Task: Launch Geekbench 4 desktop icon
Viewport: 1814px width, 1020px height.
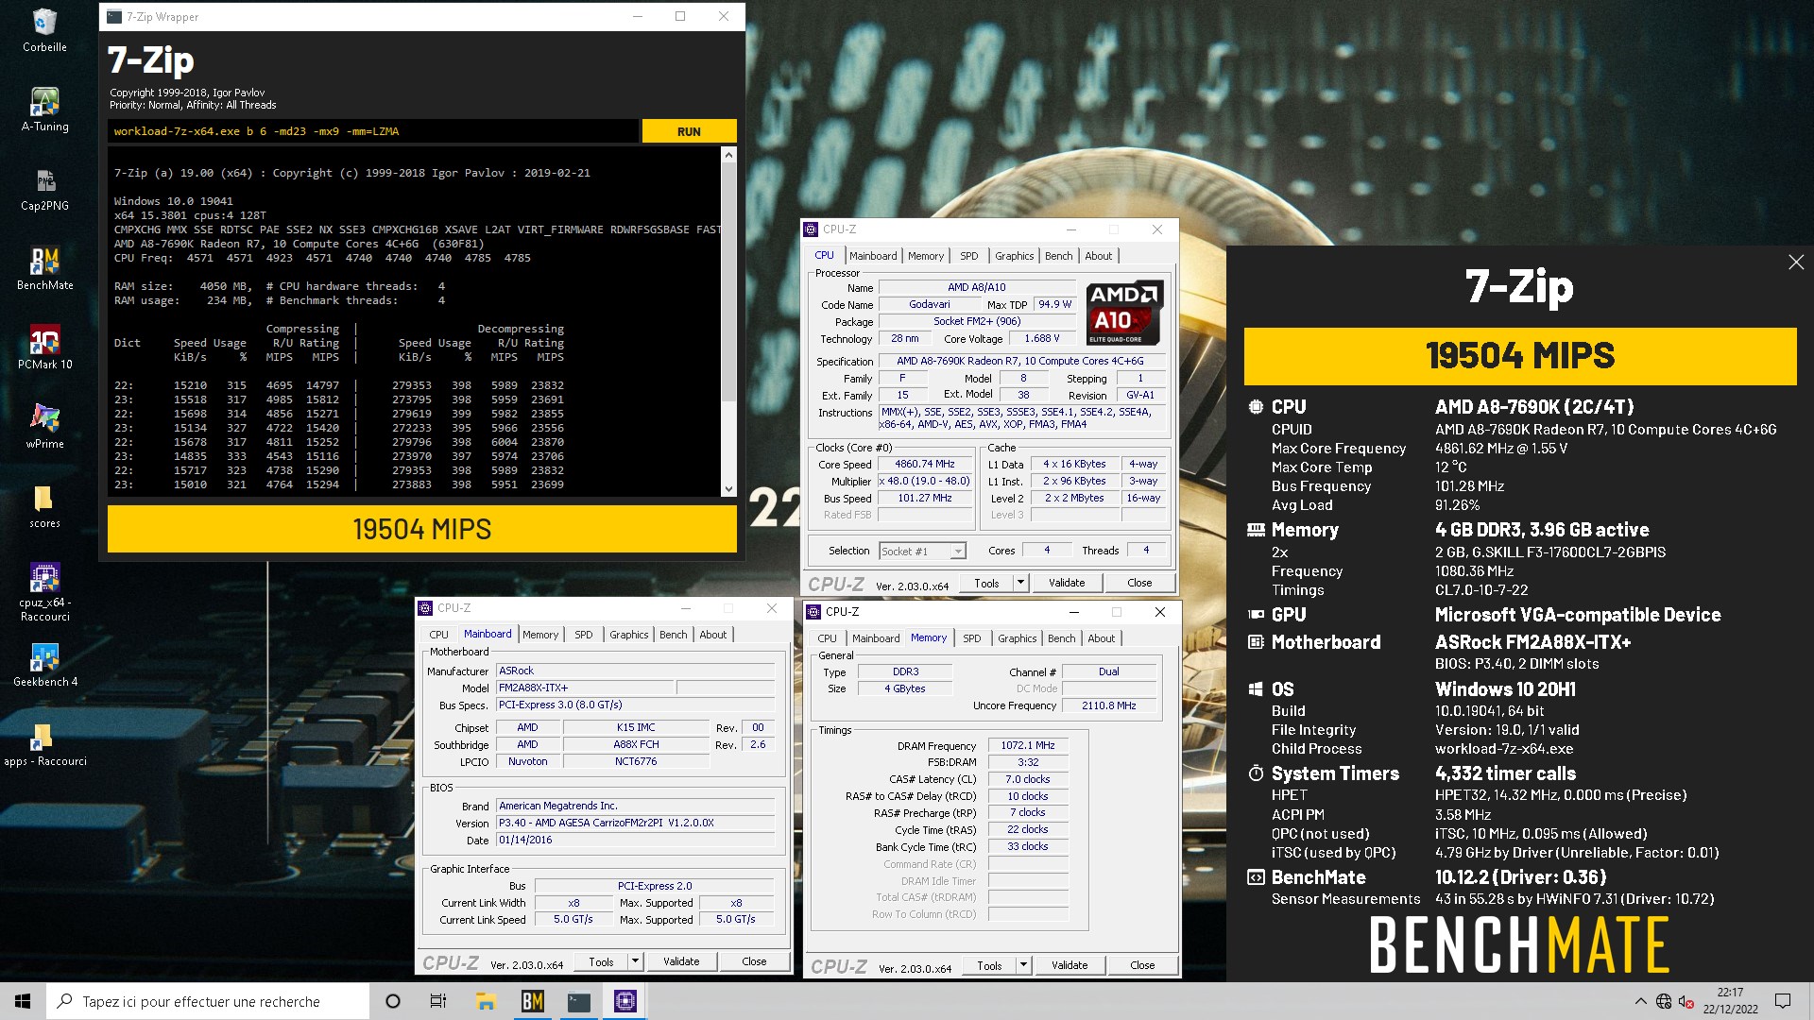Action: [44, 665]
